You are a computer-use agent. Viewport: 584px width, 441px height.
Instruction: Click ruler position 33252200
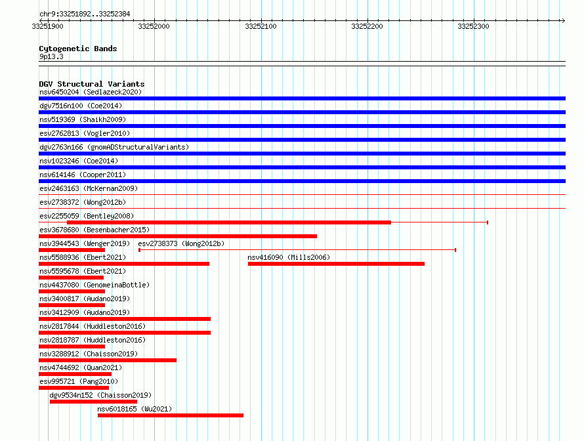[367, 26]
